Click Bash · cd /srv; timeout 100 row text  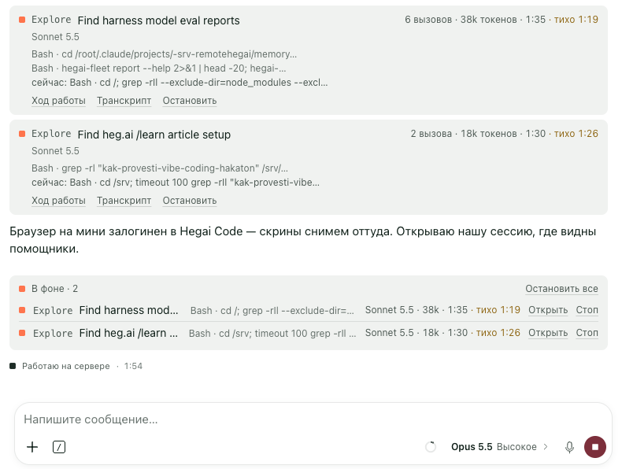272,334
